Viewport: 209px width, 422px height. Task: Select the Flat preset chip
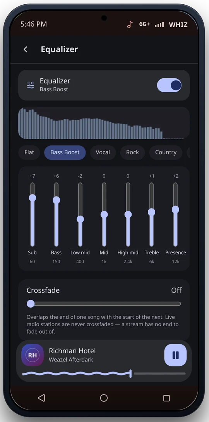coord(29,152)
